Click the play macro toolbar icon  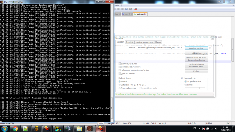[x=123, y=9]
